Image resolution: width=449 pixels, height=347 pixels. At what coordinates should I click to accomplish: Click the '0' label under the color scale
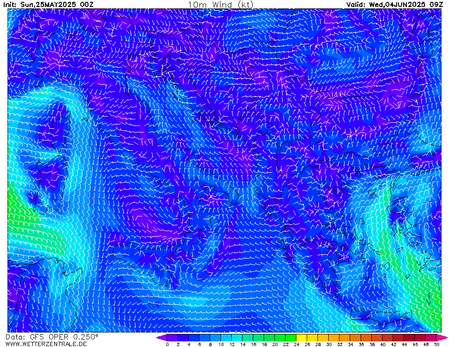point(167,344)
